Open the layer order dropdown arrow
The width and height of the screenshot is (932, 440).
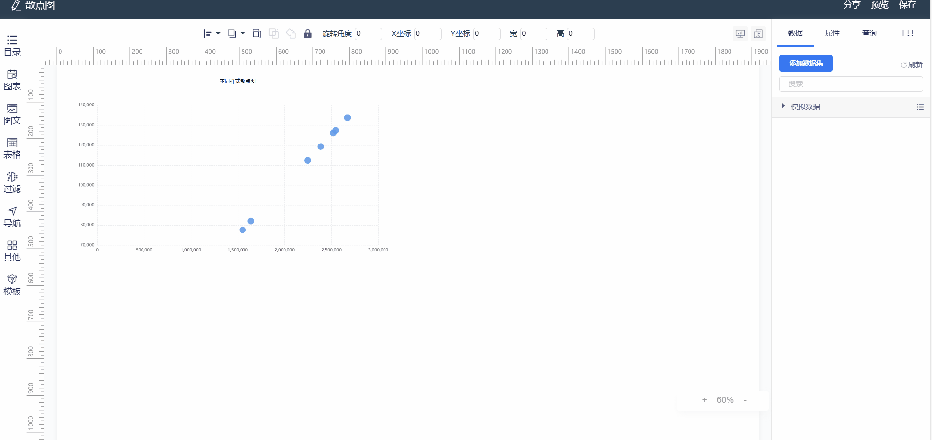(243, 33)
